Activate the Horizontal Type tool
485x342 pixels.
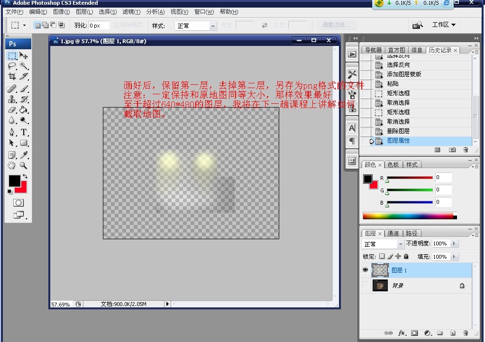point(24,132)
